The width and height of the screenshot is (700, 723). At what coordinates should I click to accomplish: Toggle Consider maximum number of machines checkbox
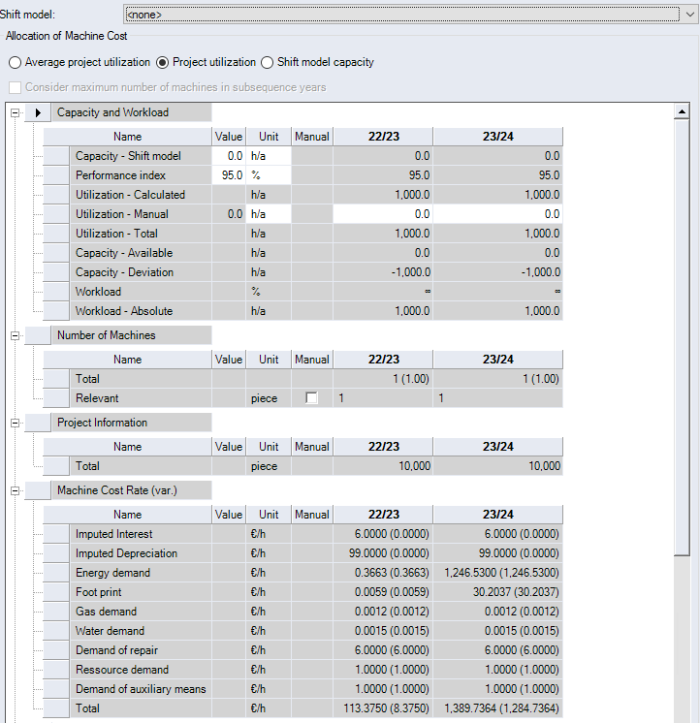pyautogui.click(x=16, y=87)
